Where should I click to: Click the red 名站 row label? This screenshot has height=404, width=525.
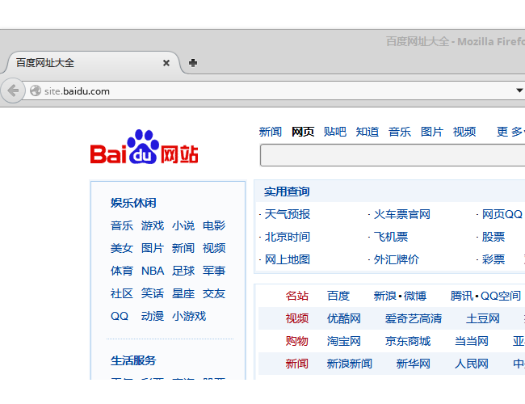pyautogui.click(x=297, y=296)
